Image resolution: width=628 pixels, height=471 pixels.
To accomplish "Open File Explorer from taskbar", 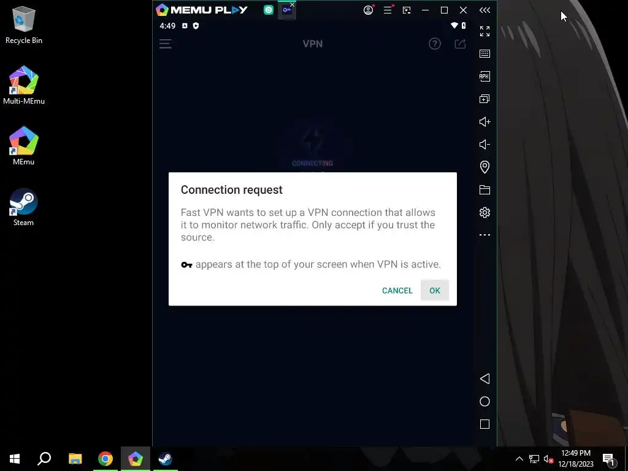I will [75, 459].
